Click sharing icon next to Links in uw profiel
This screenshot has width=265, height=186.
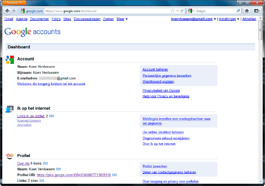(x=52, y=116)
